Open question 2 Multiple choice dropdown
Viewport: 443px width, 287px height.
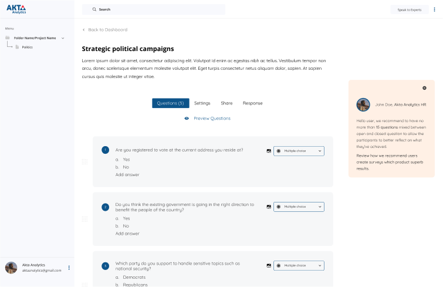pyautogui.click(x=299, y=207)
